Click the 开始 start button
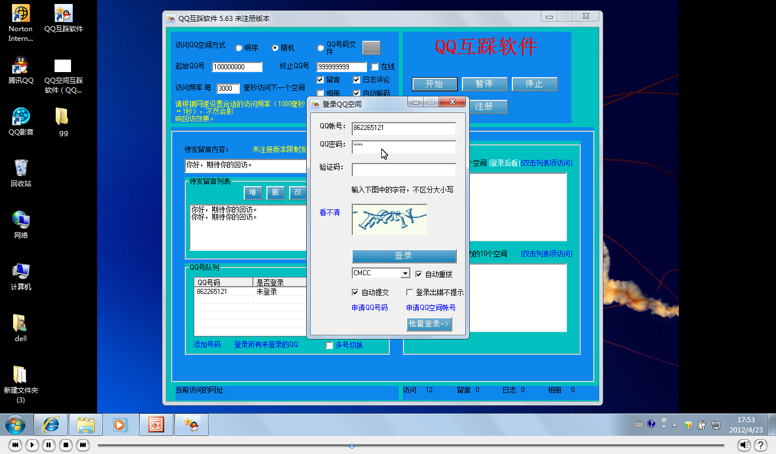The image size is (776, 454). (435, 84)
